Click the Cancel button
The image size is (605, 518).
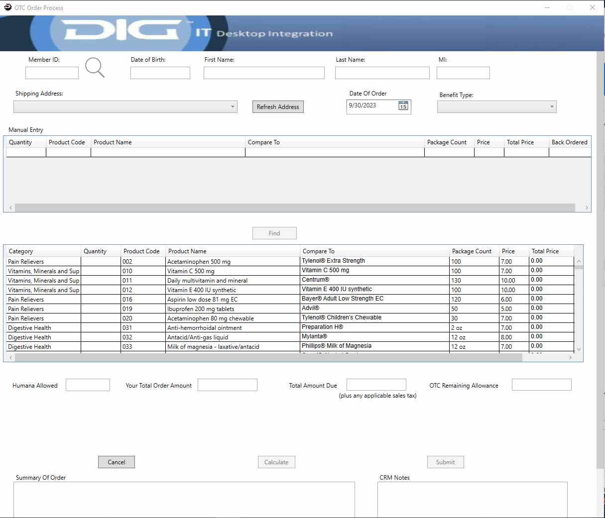[117, 462]
